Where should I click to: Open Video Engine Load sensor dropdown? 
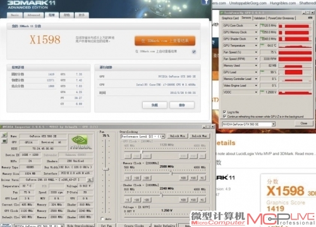[256, 86]
